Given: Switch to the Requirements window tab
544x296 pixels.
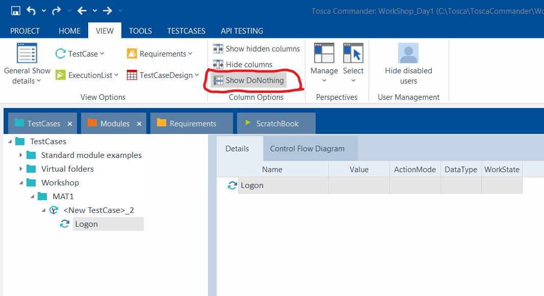Looking at the screenshot, I should point(192,124).
